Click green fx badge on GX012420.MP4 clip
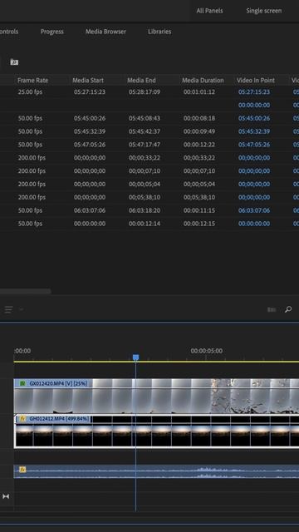 point(22,383)
